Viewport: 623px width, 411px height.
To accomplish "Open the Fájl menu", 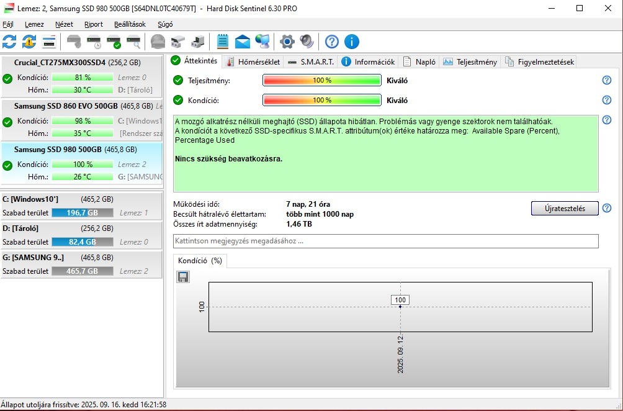I will [8, 24].
